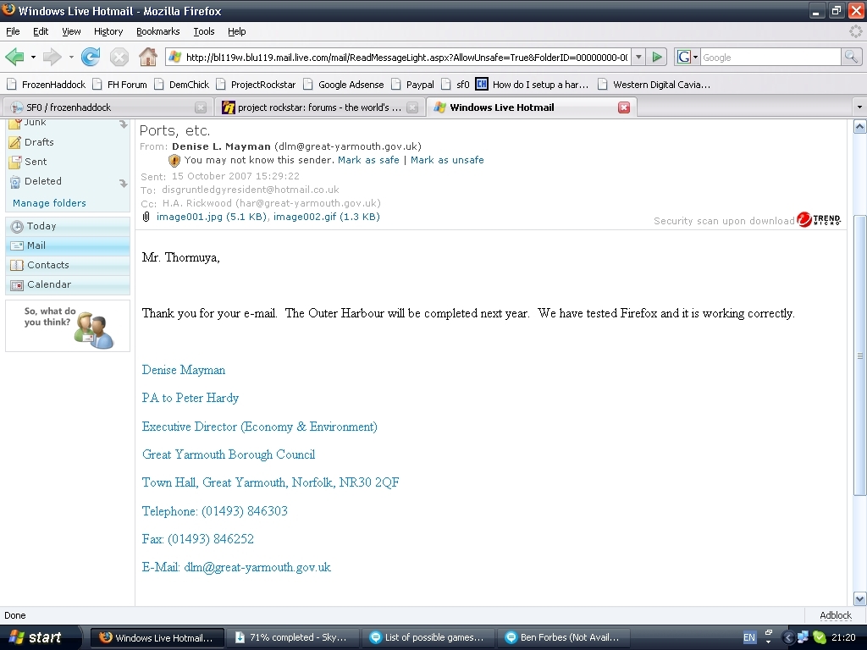Click the green Go arrow beside the address bar

pyautogui.click(x=657, y=57)
